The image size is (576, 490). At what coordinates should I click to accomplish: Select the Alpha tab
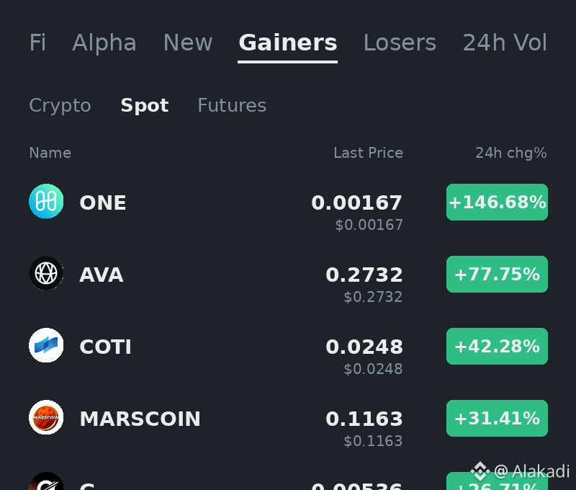click(104, 43)
